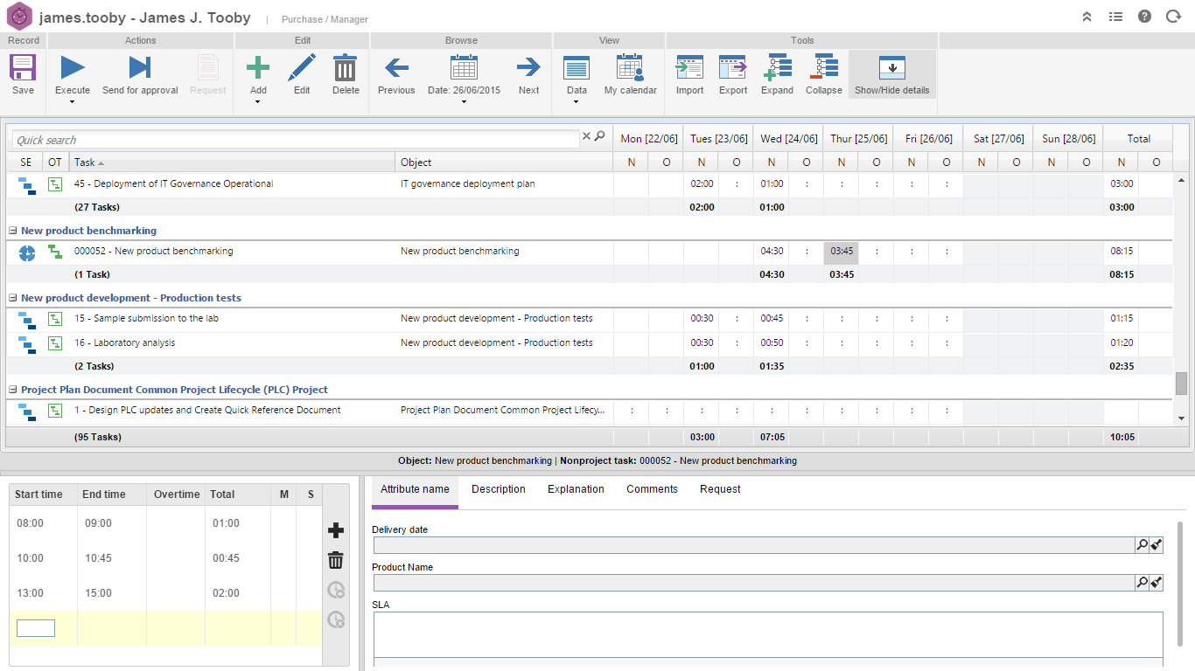Add a new time entry row with plus button
Screen dimensions: 1195x671
335,531
